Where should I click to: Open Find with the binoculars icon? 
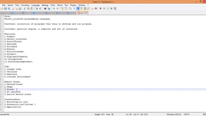pyautogui.click(x=45, y=9)
